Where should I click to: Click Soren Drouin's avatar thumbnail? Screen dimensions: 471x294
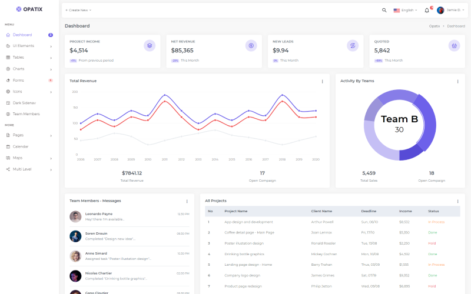pos(75,236)
